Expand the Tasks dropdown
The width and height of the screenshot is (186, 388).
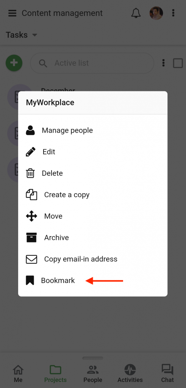22,35
